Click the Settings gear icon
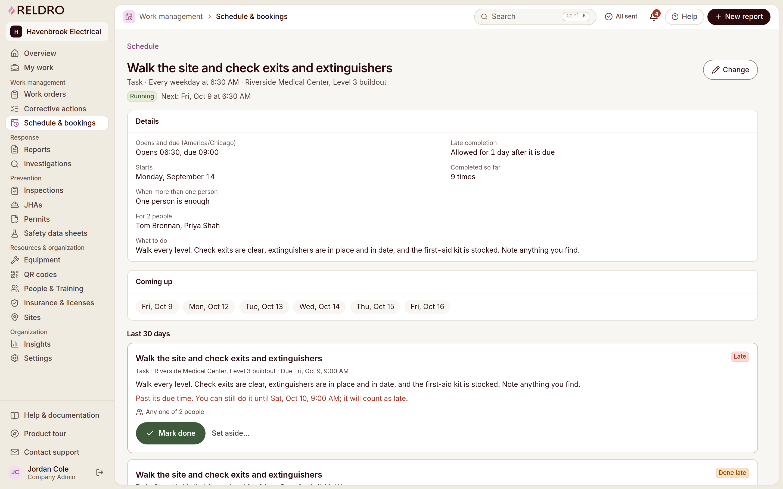This screenshot has height=489, width=783. point(15,358)
